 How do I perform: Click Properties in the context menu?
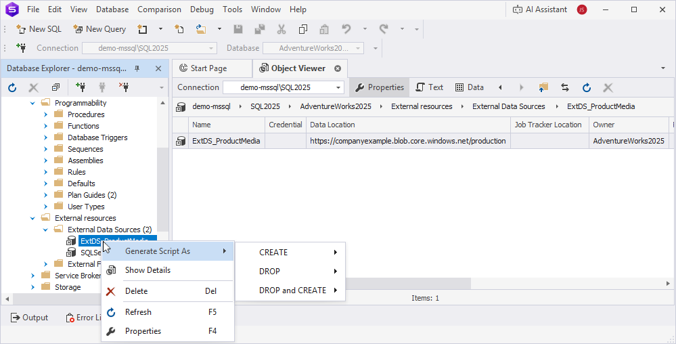(168, 331)
